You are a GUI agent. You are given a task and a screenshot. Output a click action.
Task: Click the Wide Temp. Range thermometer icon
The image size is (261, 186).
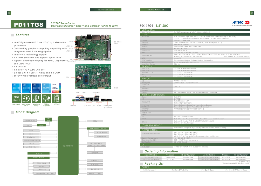point(36,99)
